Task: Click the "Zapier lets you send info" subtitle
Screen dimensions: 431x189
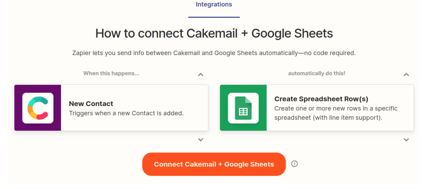Action: click(x=214, y=53)
